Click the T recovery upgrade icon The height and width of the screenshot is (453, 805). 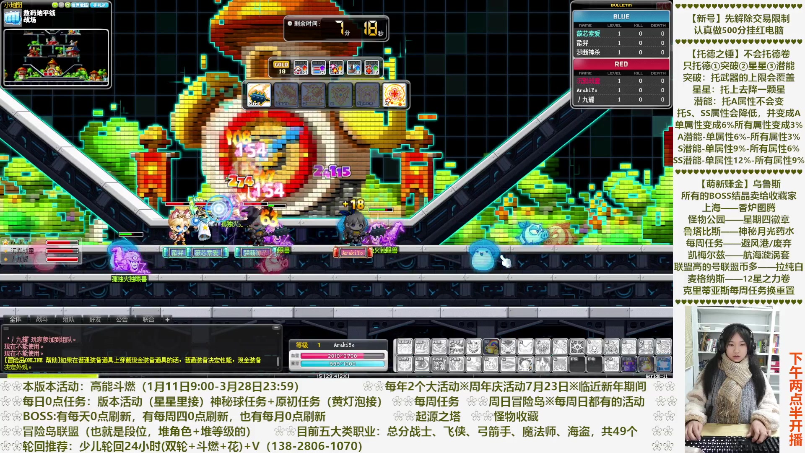tap(372, 68)
